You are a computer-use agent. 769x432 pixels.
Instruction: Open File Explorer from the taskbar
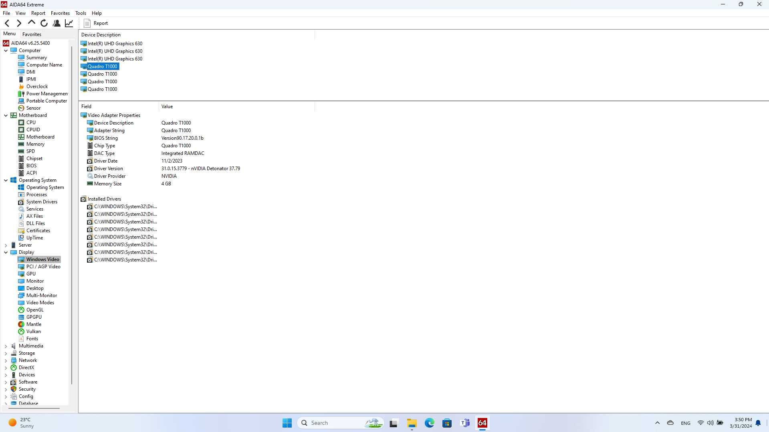pos(412,423)
